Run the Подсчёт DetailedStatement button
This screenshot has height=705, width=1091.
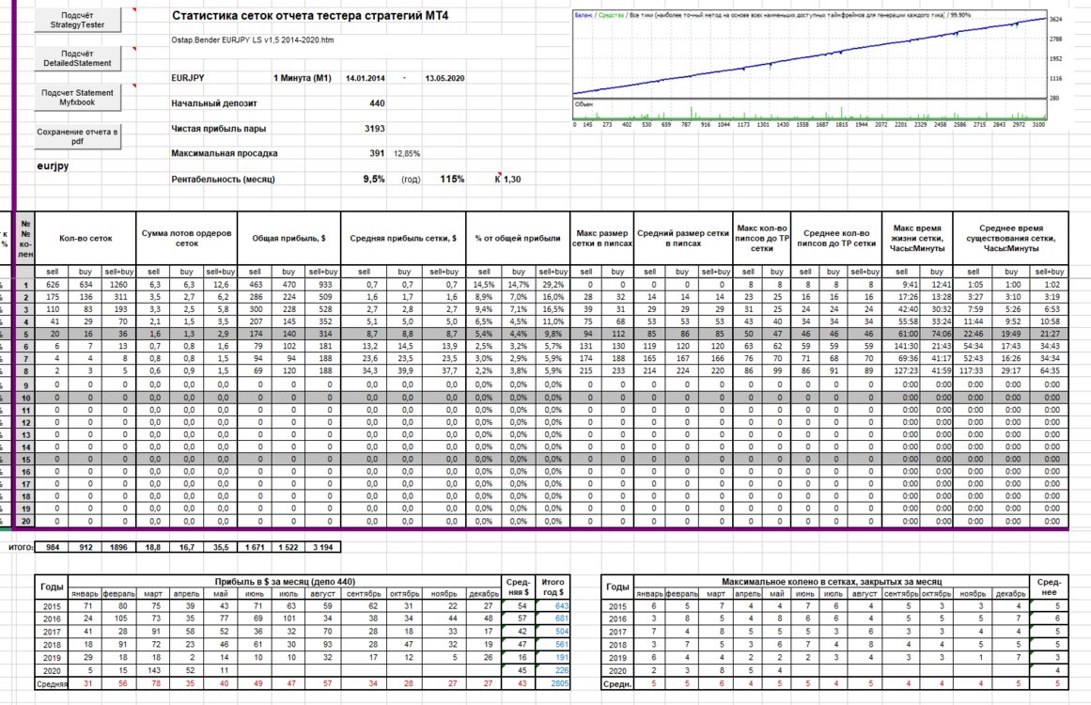77,58
